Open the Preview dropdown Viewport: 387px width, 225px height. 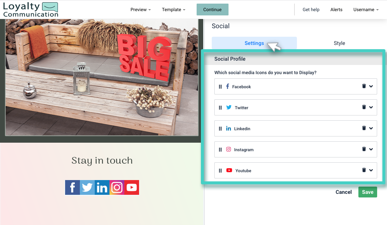(x=140, y=10)
